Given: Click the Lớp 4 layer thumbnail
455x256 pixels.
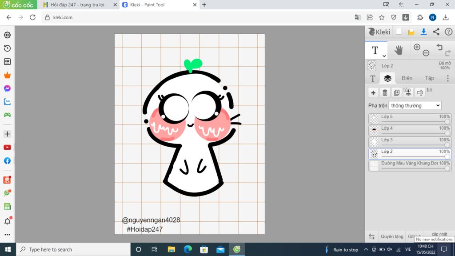Looking at the screenshot, I should (x=374, y=130).
